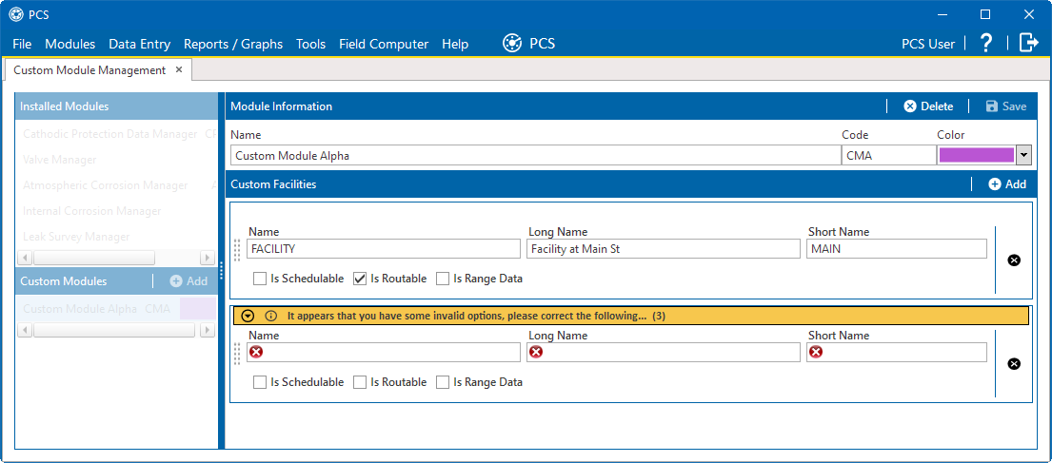Viewport: 1052px width, 463px height.
Task: Click the purple module color swatch
Action: [x=976, y=156]
